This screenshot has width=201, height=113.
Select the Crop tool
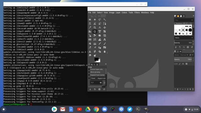(95, 31)
